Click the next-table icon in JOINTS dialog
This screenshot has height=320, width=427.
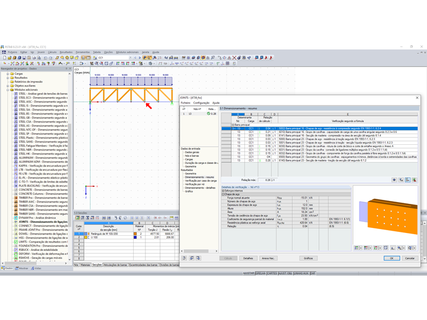[x=198, y=258]
